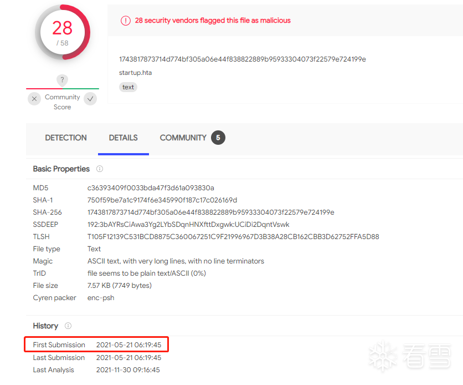The width and height of the screenshot is (463, 385).
Task: Click the SSDEEP value
Action: tap(188, 225)
